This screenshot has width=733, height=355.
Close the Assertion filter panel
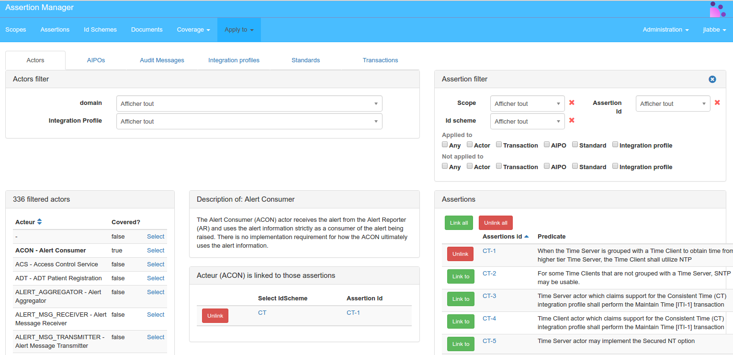tap(712, 79)
